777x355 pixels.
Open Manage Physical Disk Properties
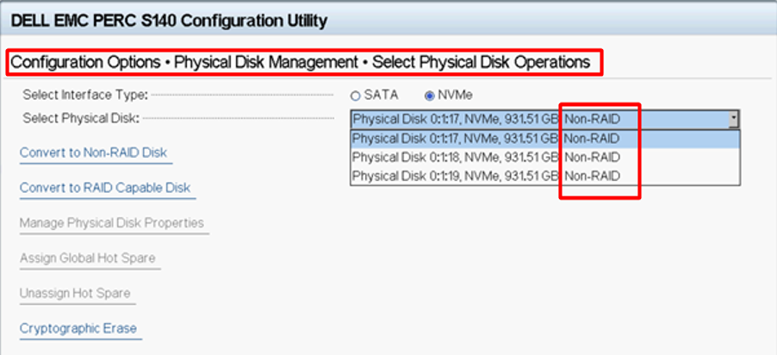click(x=112, y=222)
